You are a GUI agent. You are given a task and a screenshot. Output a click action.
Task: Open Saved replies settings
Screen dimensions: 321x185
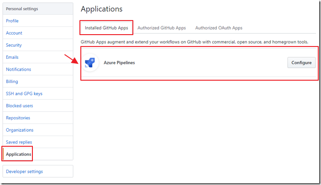38,142
